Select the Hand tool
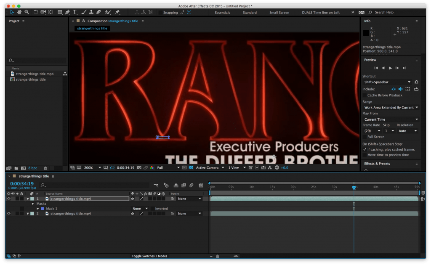The height and width of the screenshot is (265, 431). coord(19,12)
